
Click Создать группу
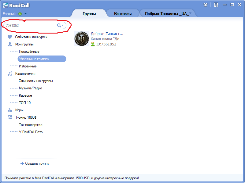coord(37,163)
